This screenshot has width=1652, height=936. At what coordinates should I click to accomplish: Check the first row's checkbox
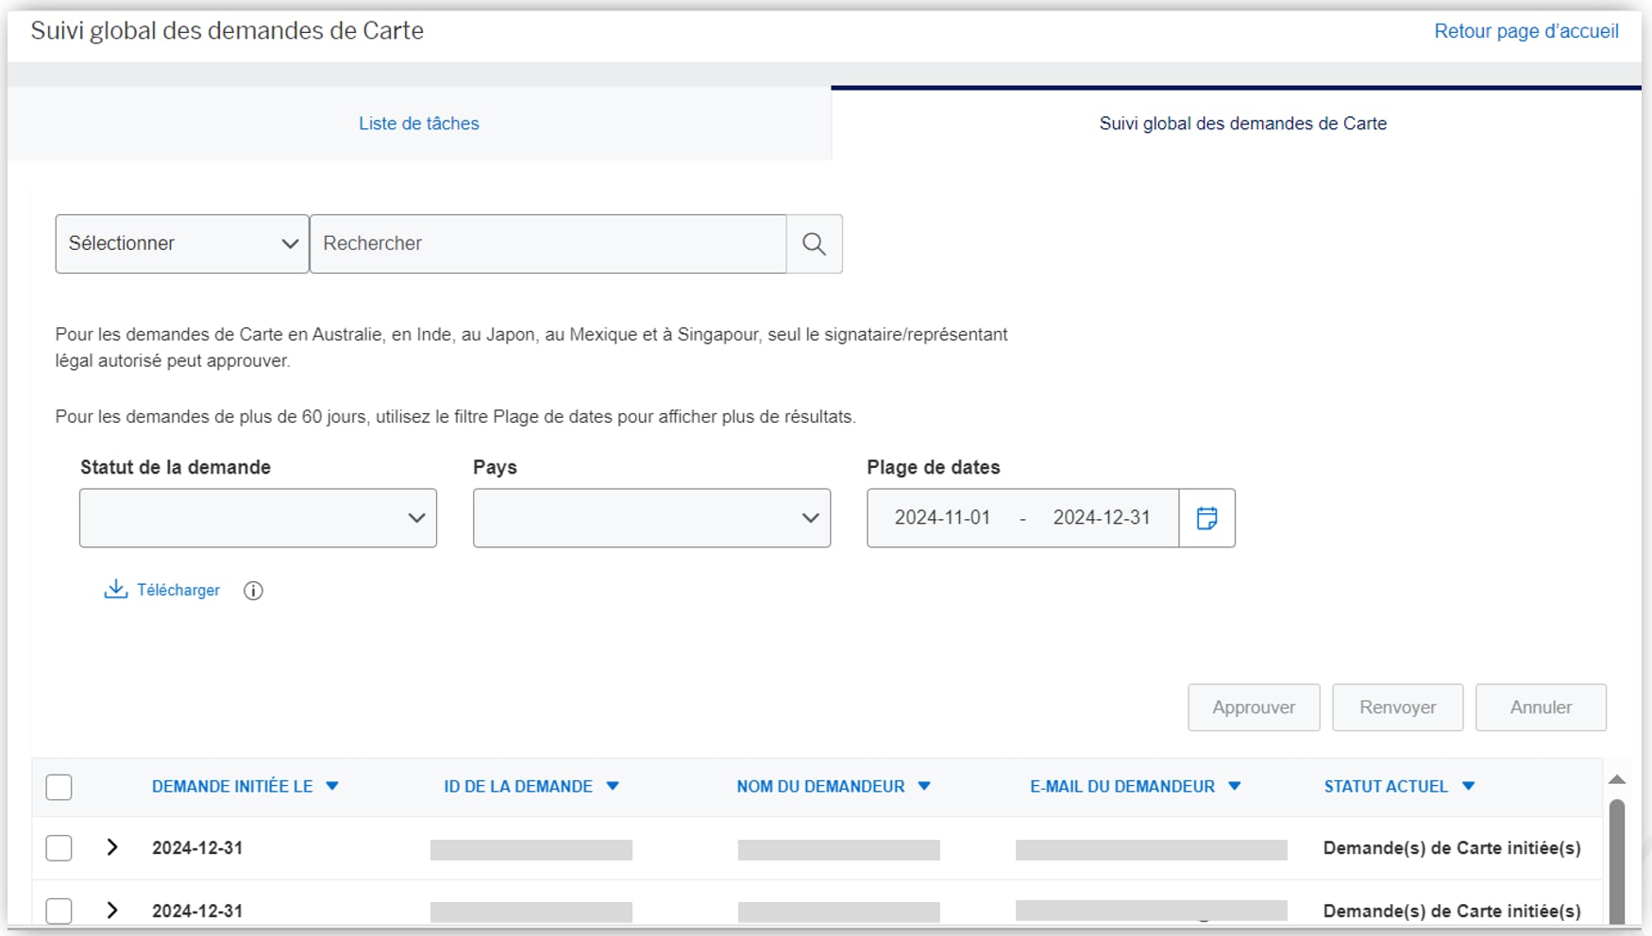pyautogui.click(x=59, y=847)
